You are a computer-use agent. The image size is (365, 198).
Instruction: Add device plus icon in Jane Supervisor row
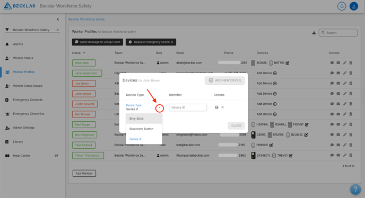pos(275,73)
